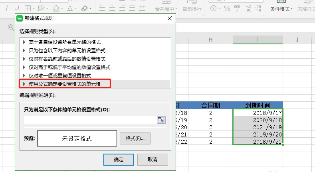Toggle italic formatting in the ribbon

pyautogui.click(x=7, y=8)
